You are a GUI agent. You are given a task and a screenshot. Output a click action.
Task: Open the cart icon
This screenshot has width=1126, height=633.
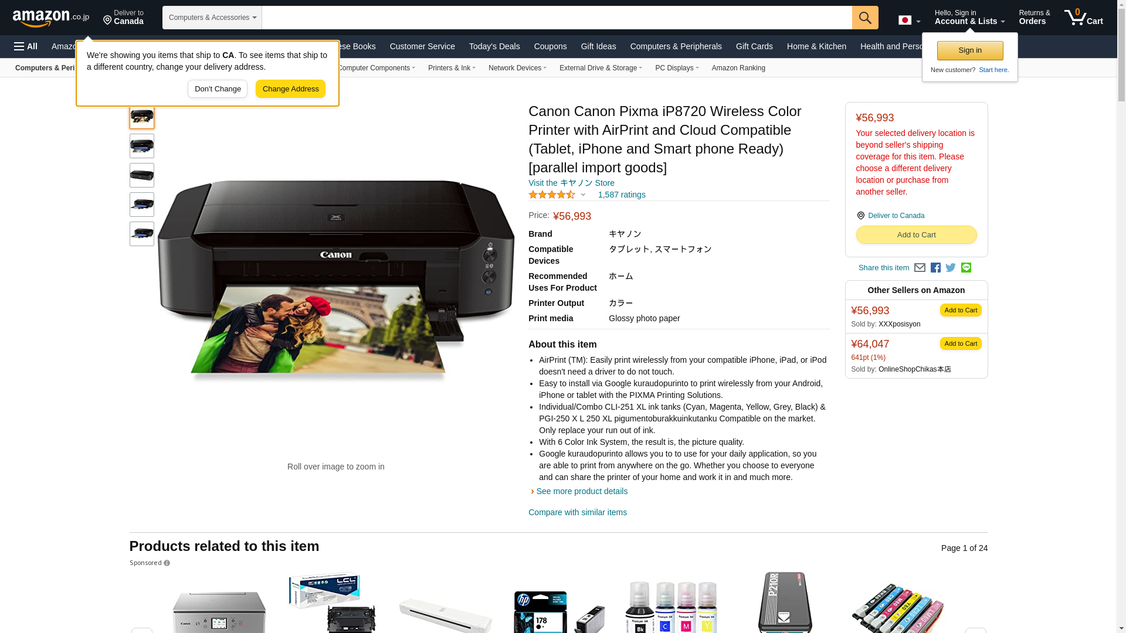1084,18
